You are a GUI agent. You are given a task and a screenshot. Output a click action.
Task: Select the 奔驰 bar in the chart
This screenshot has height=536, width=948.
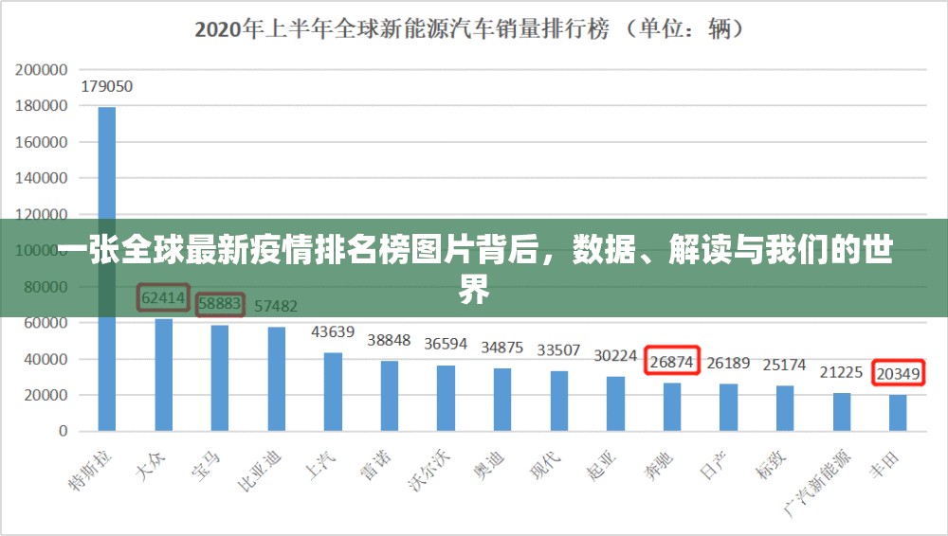pyautogui.click(x=672, y=406)
